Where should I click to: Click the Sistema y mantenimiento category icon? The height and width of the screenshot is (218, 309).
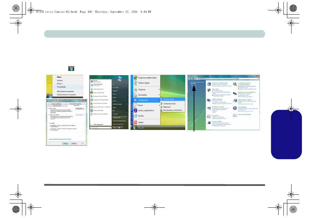pyautogui.click(x=209, y=84)
